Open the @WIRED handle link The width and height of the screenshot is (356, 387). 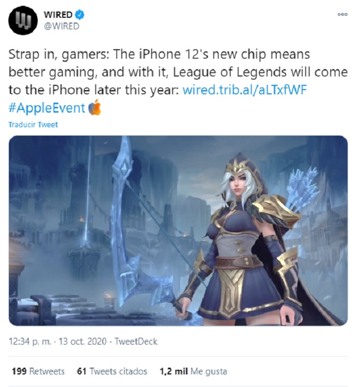coord(61,26)
